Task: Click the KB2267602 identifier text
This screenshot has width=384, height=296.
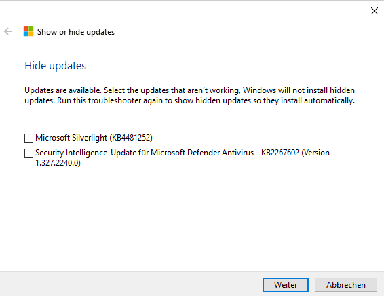Action: 280,153
